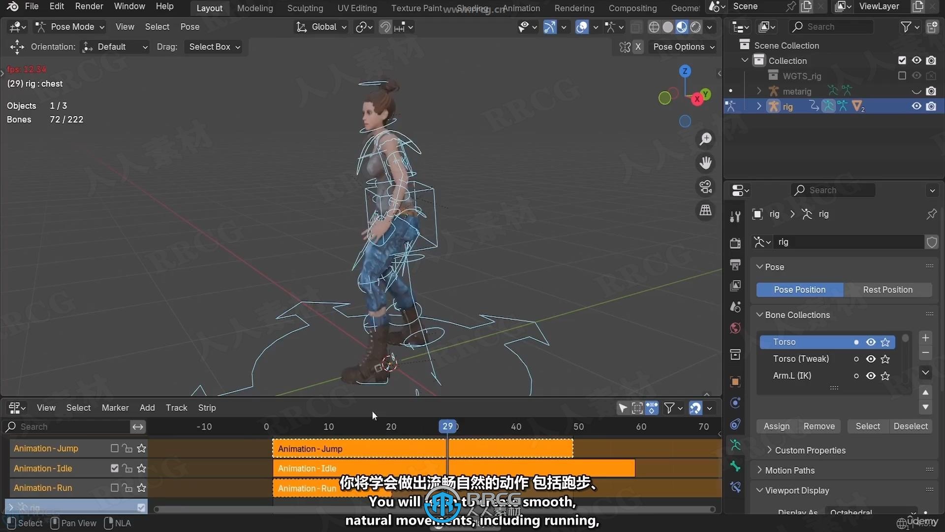Click Pose Position button

tap(800, 290)
